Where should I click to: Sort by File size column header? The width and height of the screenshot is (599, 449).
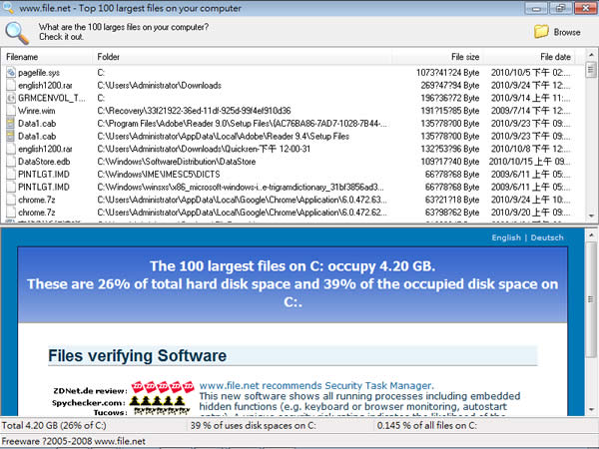(464, 57)
